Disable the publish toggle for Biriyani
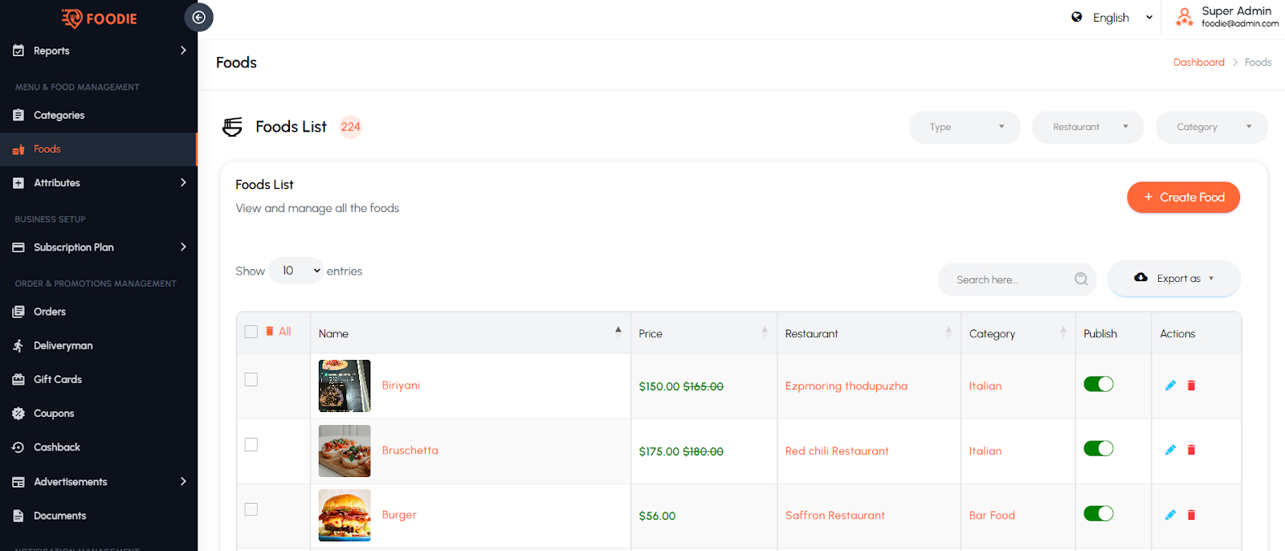Screen dimensions: 1285x551 (x=1098, y=385)
